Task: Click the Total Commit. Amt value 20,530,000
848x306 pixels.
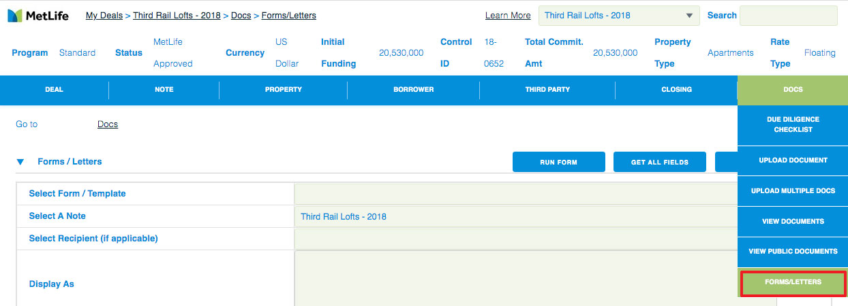Action: 616,53
